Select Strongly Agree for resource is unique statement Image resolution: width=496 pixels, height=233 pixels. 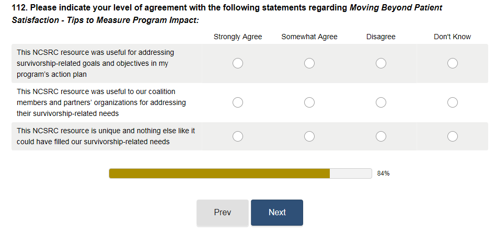[x=238, y=136]
